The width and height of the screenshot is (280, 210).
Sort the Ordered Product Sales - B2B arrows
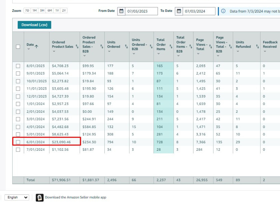click(102, 46)
